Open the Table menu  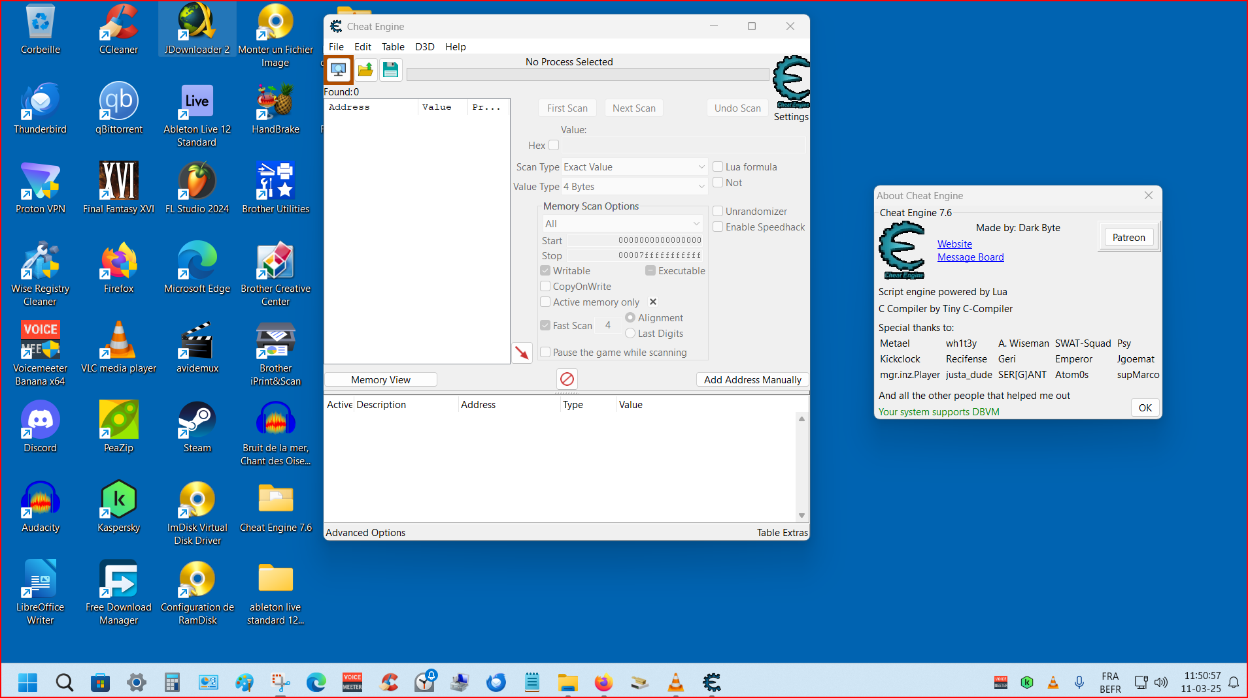[x=393, y=46]
